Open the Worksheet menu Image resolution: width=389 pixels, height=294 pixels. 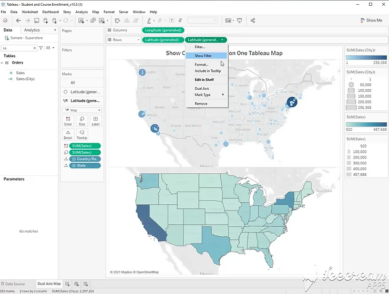point(30,12)
